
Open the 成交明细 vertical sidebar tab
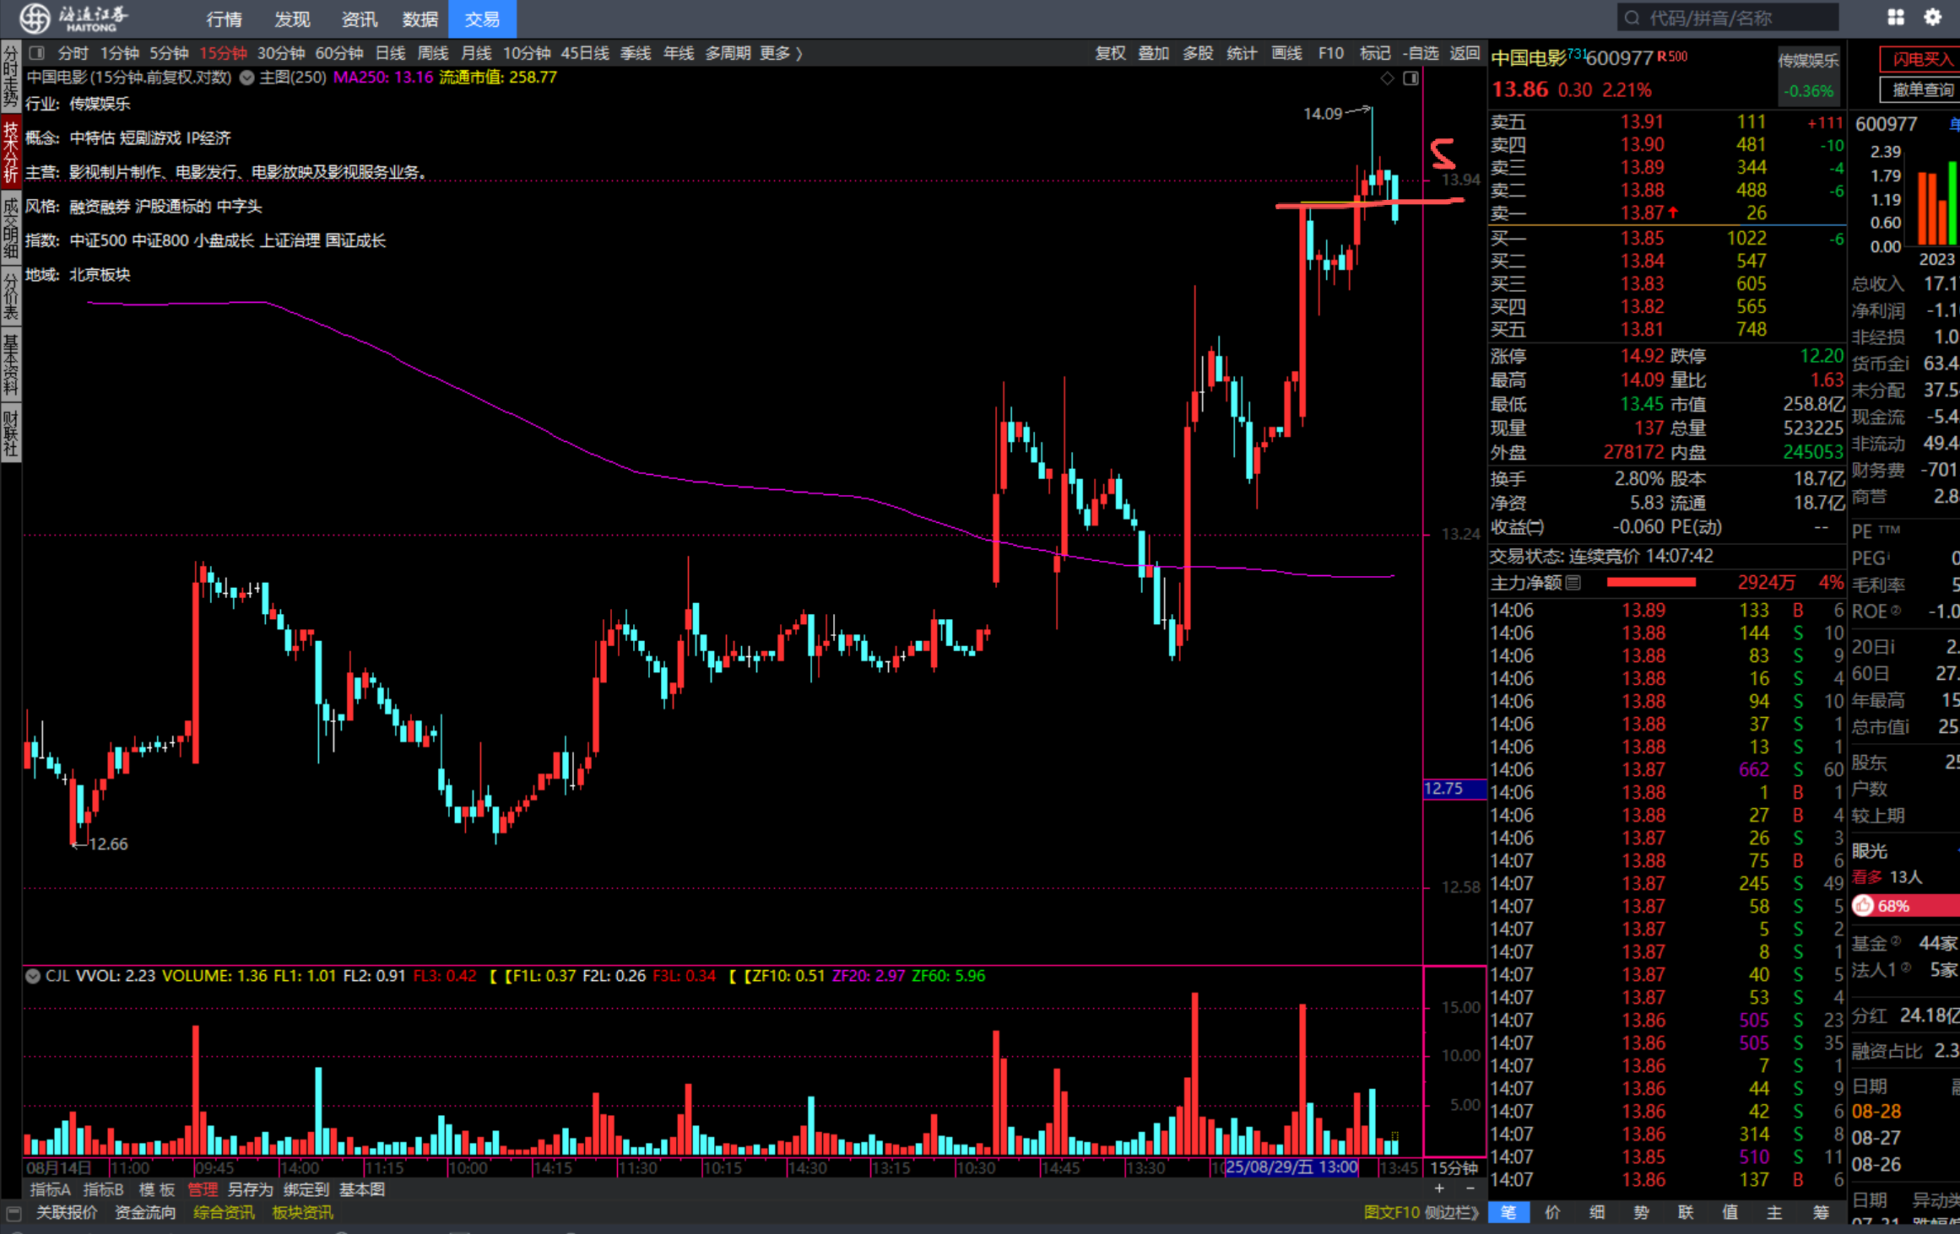click(x=11, y=226)
